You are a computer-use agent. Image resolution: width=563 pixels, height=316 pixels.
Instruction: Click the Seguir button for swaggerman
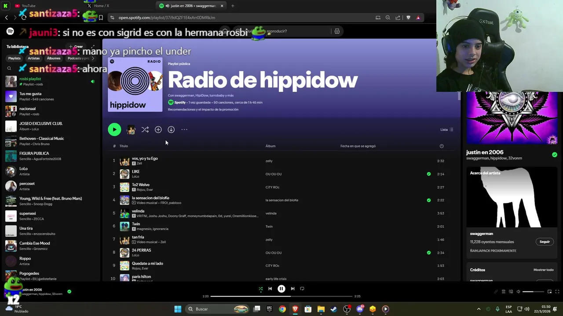click(545, 242)
